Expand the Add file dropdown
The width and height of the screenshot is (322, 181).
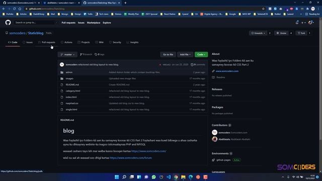tap(185, 55)
